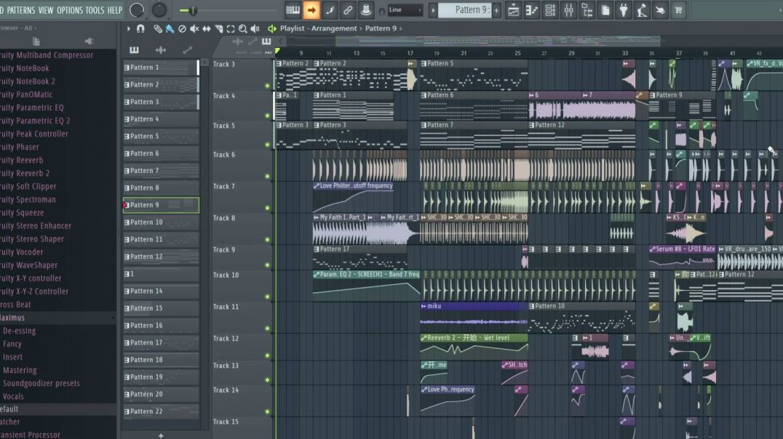Select Pattern 1 in the picker list
Viewport: 783px width, 439px height.
[161, 68]
